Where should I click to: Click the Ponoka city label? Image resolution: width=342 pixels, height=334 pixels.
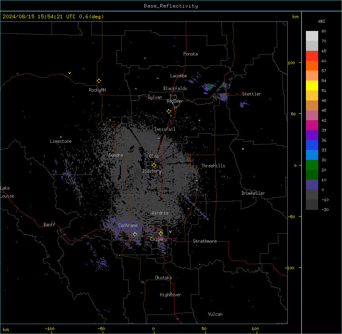190,54
